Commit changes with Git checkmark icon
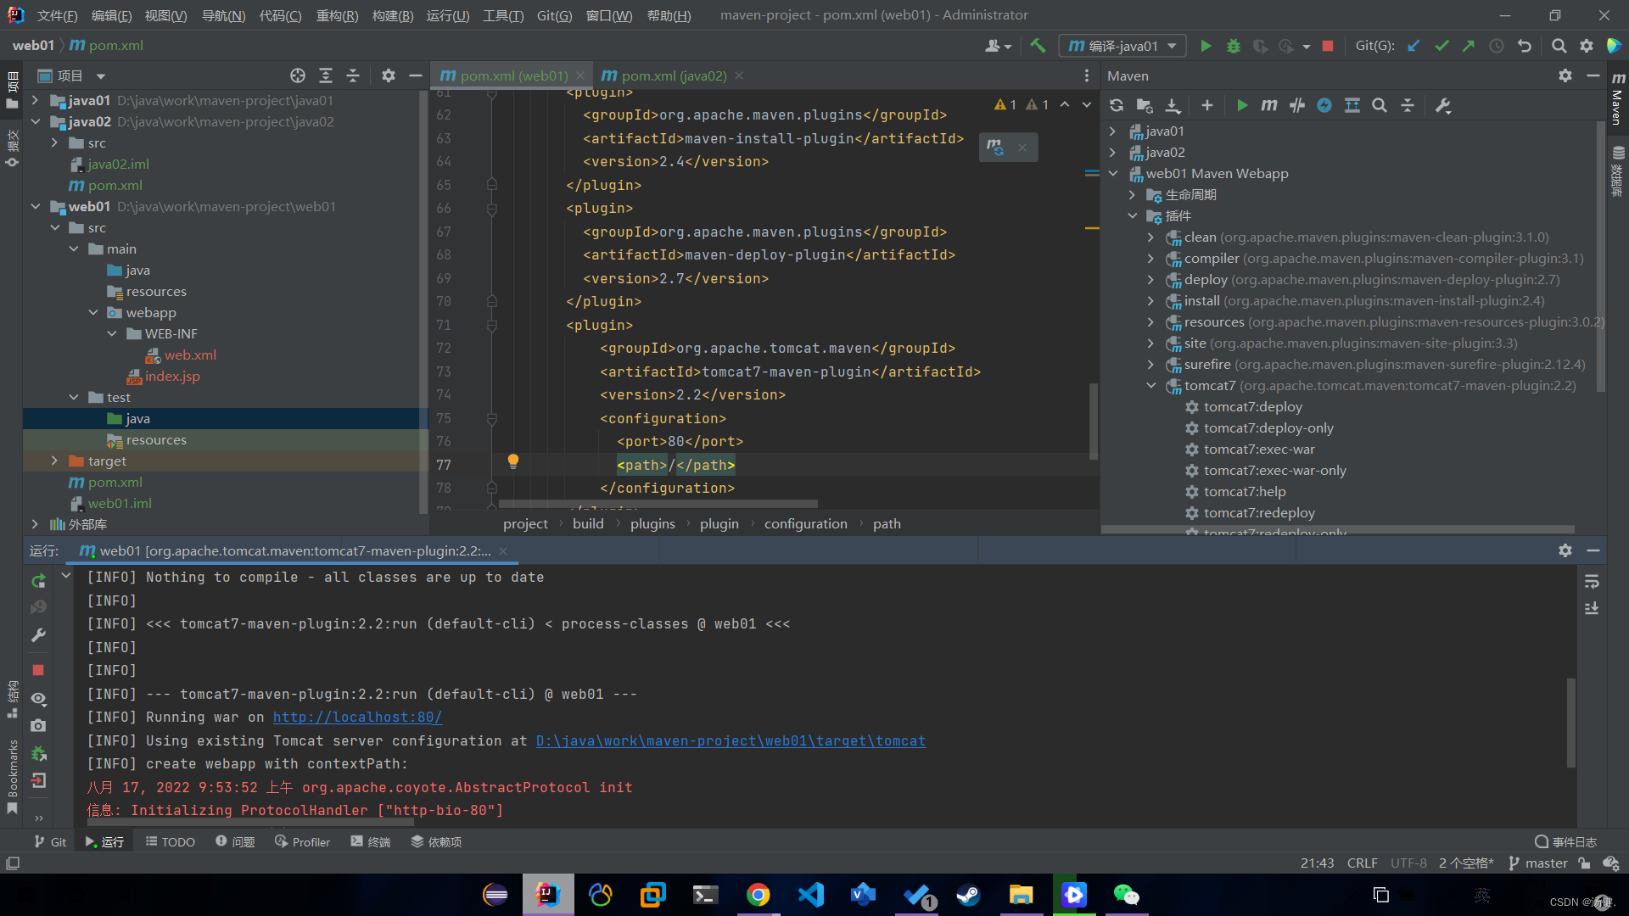Viewport: 1629px width, 916px height. coord(1441,46)
